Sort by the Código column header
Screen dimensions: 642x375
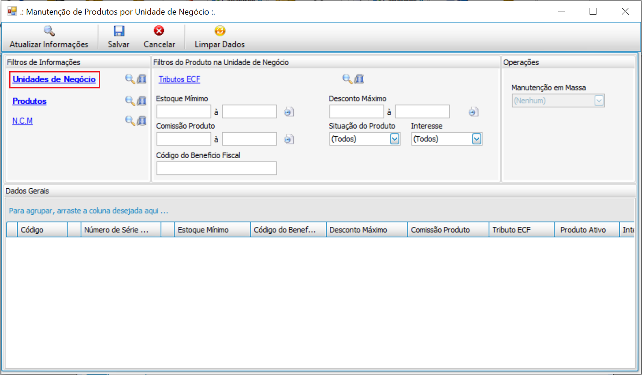pyautogui.click(x=42, y=230)
